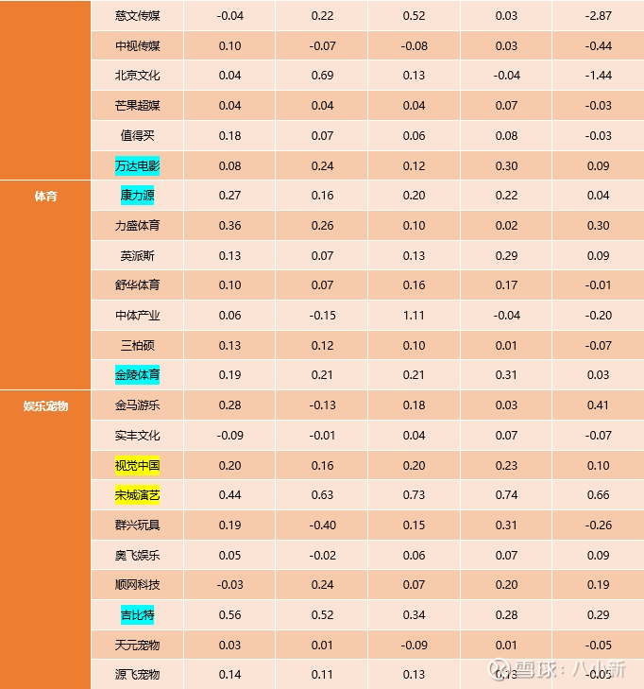Viewport: 644px width, 689px height.
Task: Click the 群兴玩具 row label
Action: pos(138,525)
